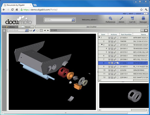The height and width of the screenshot is (115, 150).
Task: Go to previous page with left arrow
Action: pos(45,30)
